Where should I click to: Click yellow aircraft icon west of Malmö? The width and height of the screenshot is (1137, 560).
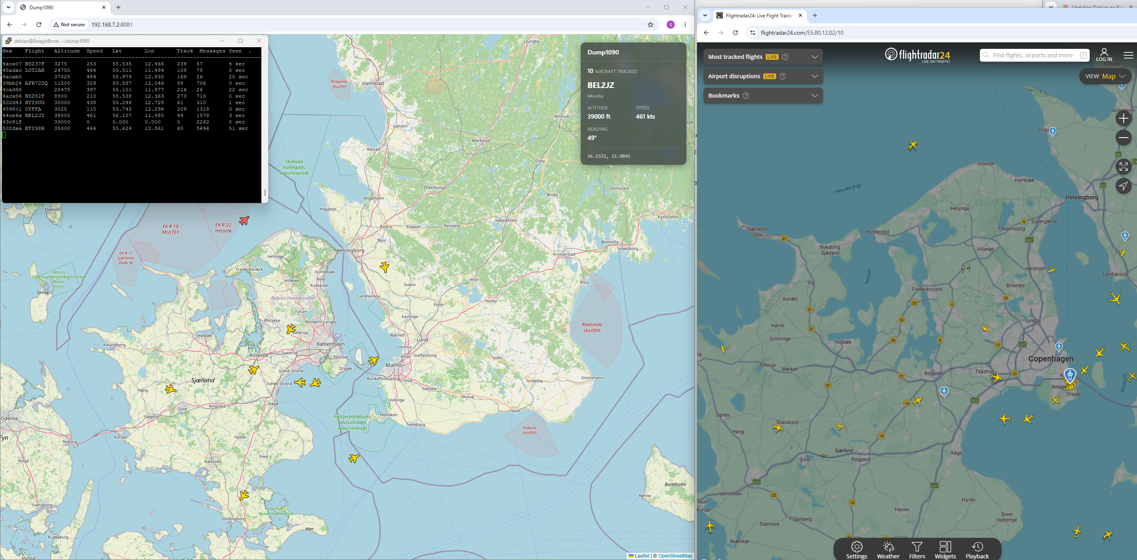(x=373, y=360)
